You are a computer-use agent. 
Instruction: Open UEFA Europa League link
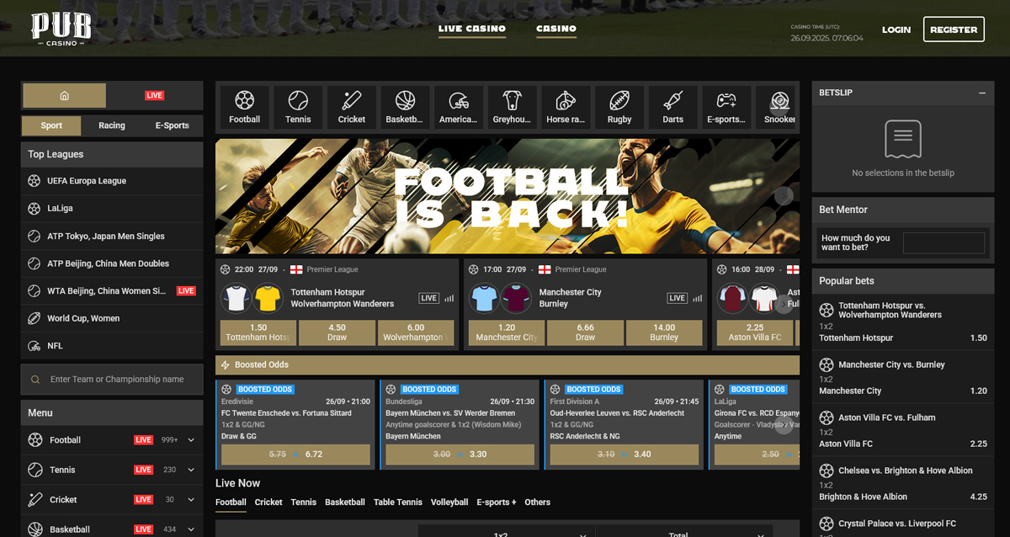87,181
